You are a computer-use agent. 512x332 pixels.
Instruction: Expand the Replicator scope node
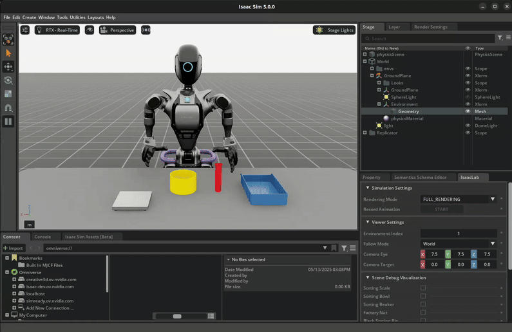(x=365, y=133)
